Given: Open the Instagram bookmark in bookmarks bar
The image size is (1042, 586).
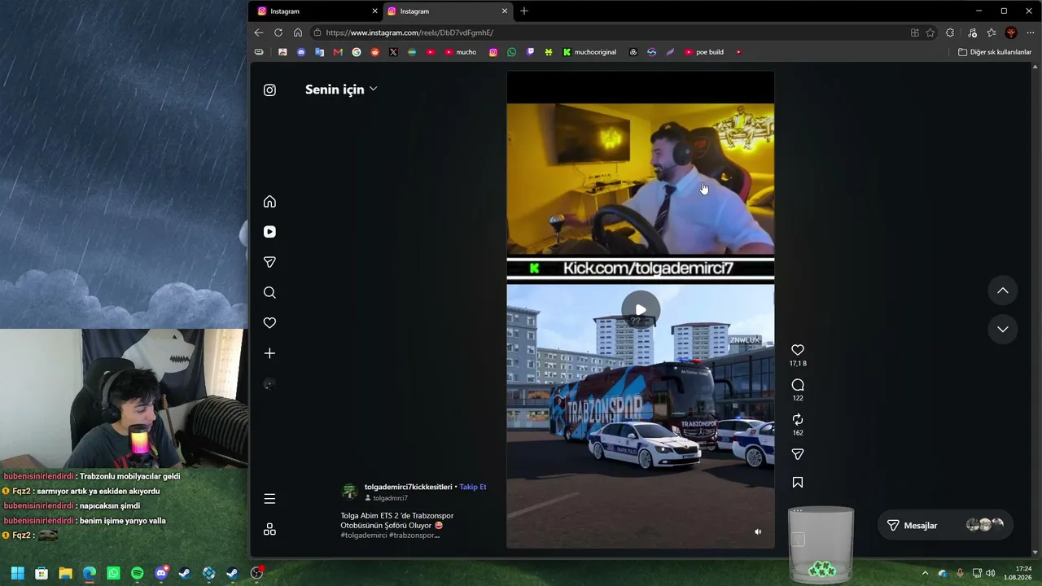Looking at the screenshot, I should point(493,52).
